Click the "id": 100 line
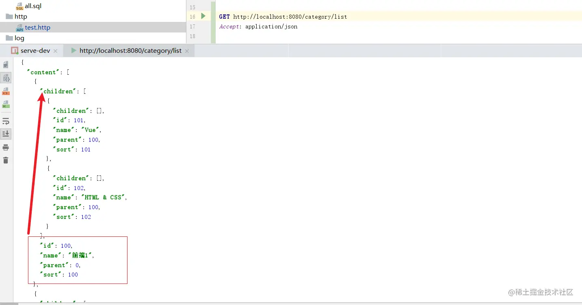This screenshot has height=305, width=582. coord(56,246)
